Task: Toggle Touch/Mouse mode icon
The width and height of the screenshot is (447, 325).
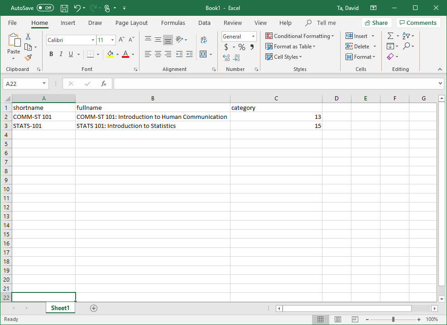Action: click(107, 8)
